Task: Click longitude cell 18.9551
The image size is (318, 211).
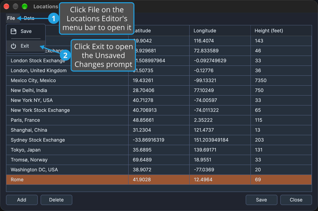Action: [x=220, y=160]
